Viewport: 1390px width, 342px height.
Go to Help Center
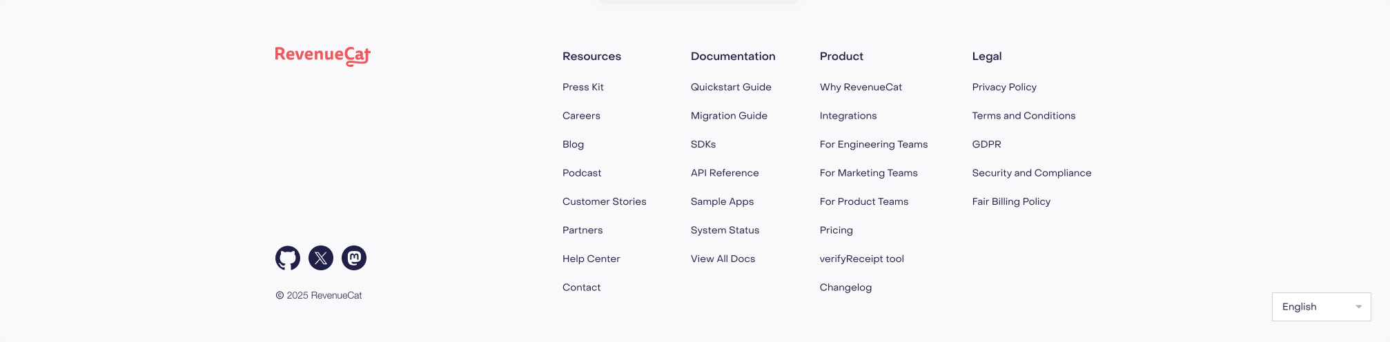click(591, 259)
